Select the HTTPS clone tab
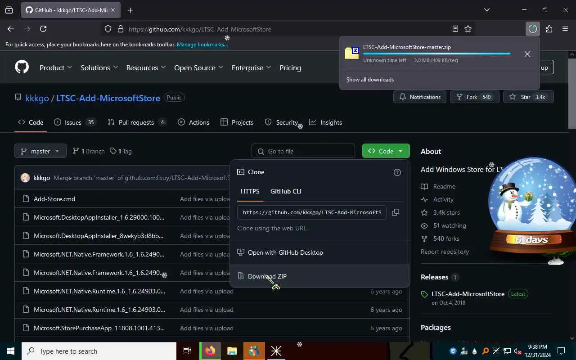This screenshot has height=360, width=576. coord(250,191)
